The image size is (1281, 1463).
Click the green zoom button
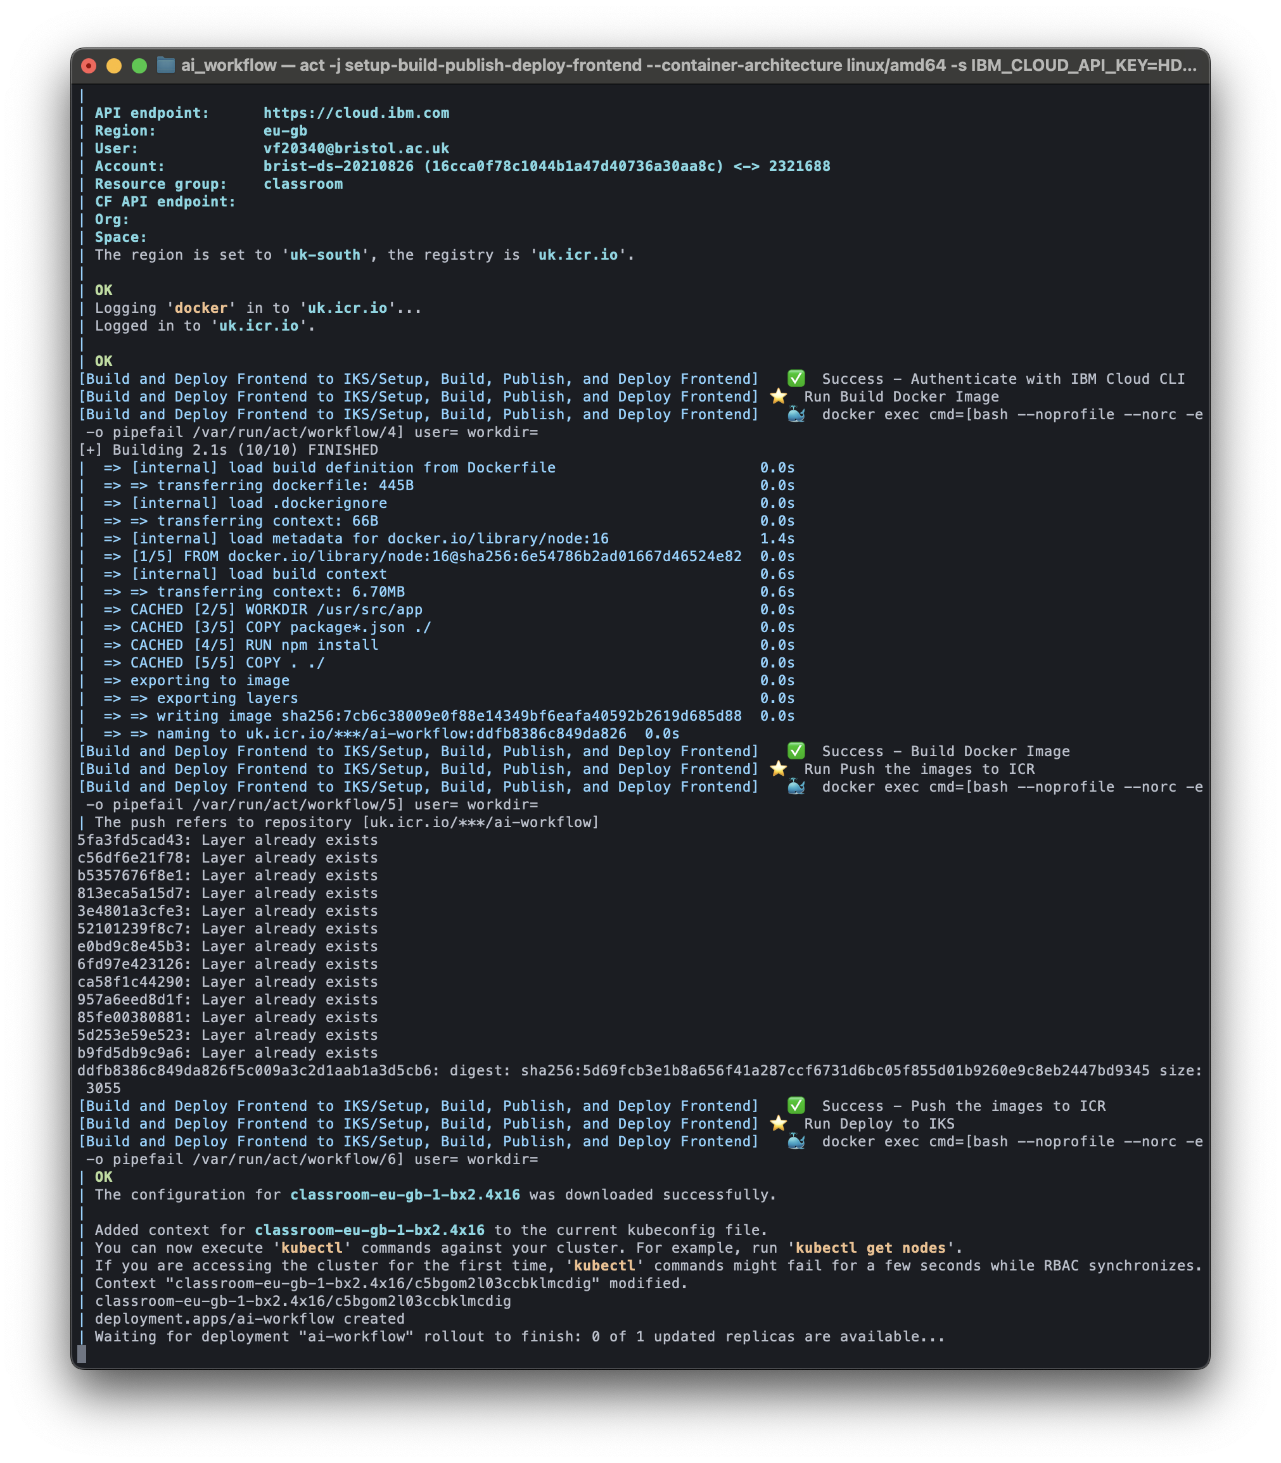[138, 65]
